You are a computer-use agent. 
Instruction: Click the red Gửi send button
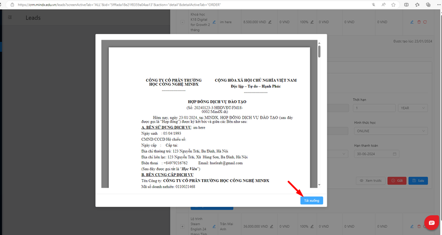pos(397,180)
